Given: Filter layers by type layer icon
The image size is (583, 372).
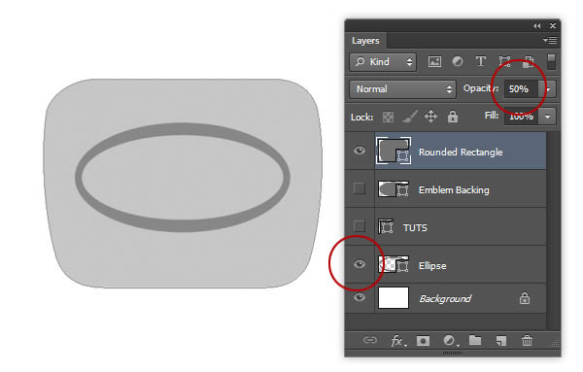Looking at the screenshot, I should [481, 62].
